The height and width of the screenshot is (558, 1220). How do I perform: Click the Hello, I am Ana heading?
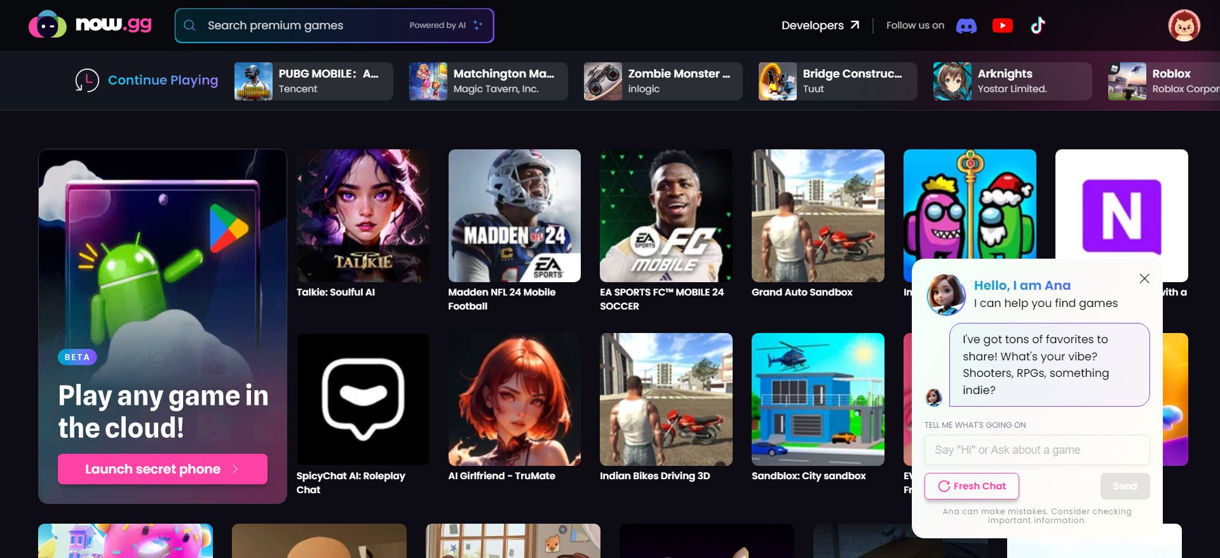point(1022,285)
